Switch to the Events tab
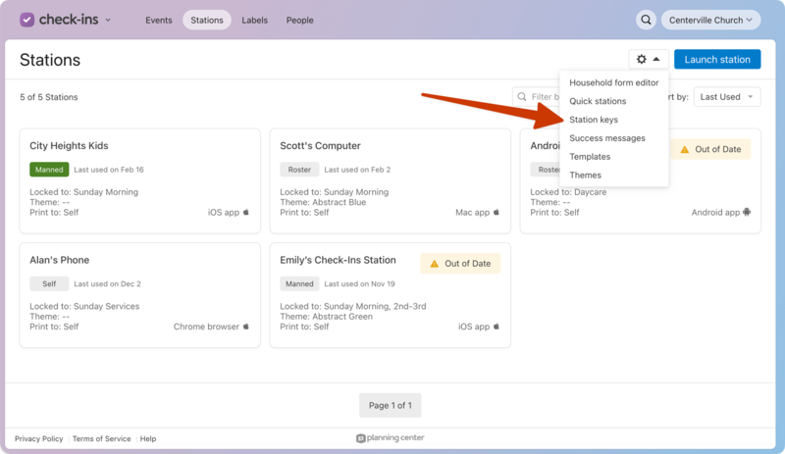This screenshot has width=785, height=454. pos(159,20)
